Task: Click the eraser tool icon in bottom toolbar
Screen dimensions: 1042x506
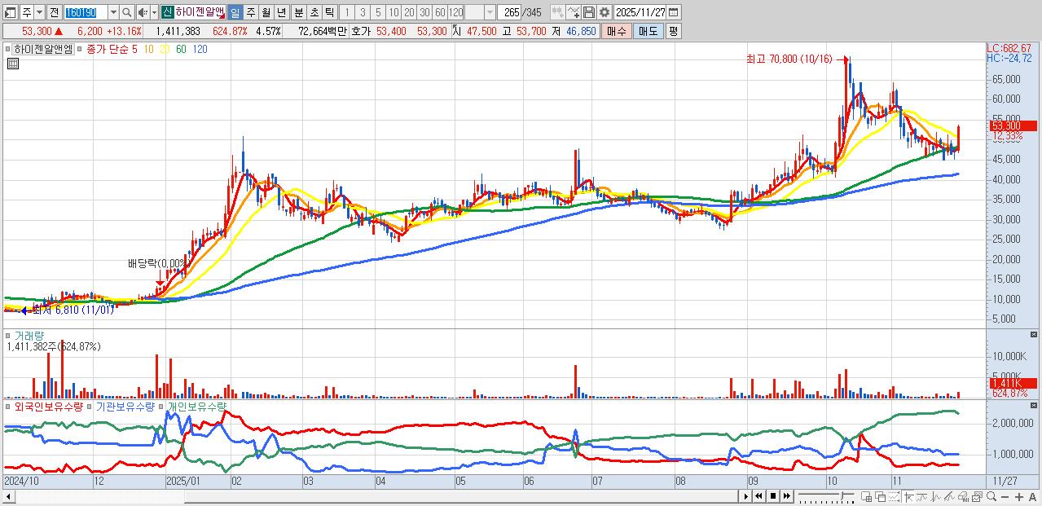Action: pyautogui.click(x=964, y=496)
